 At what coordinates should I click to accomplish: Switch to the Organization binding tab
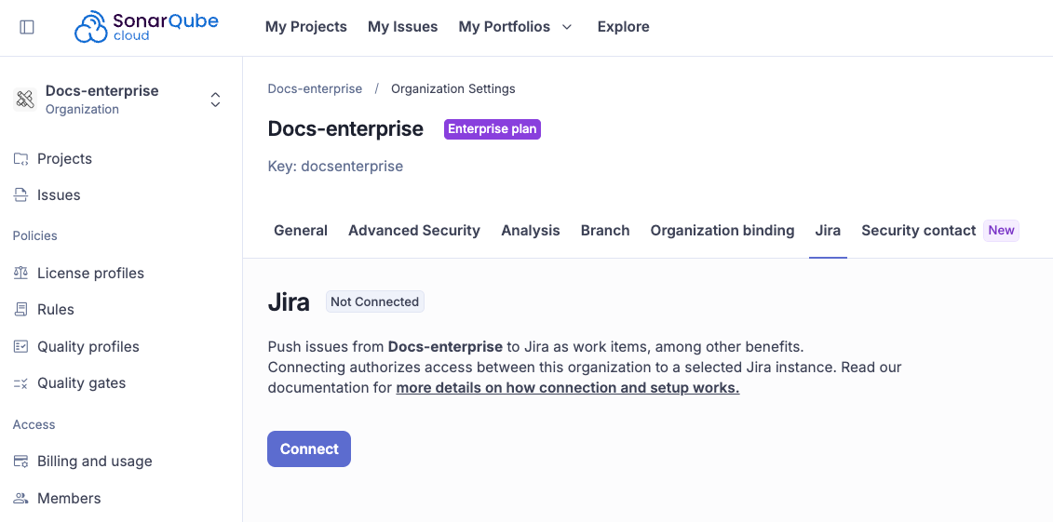tap(722, 231)
